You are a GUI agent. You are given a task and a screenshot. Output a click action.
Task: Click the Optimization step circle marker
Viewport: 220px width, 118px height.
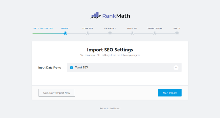[x=155, y=33]
